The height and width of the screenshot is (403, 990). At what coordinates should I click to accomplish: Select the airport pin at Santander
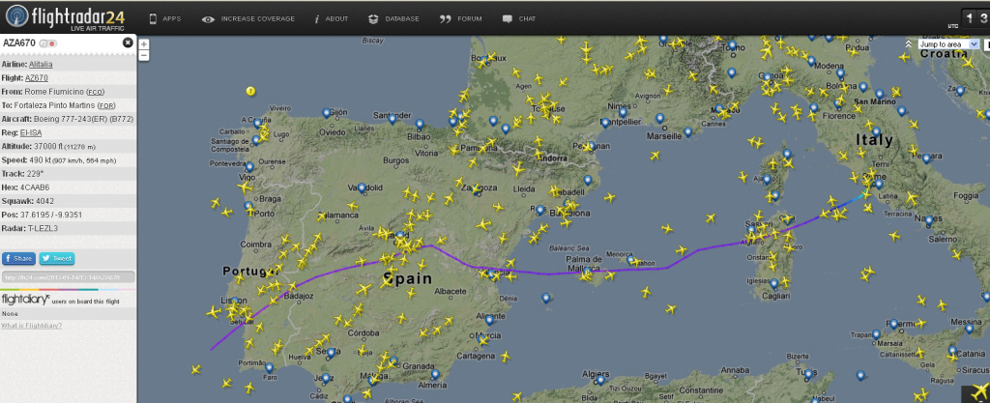(x=393, y=118)
